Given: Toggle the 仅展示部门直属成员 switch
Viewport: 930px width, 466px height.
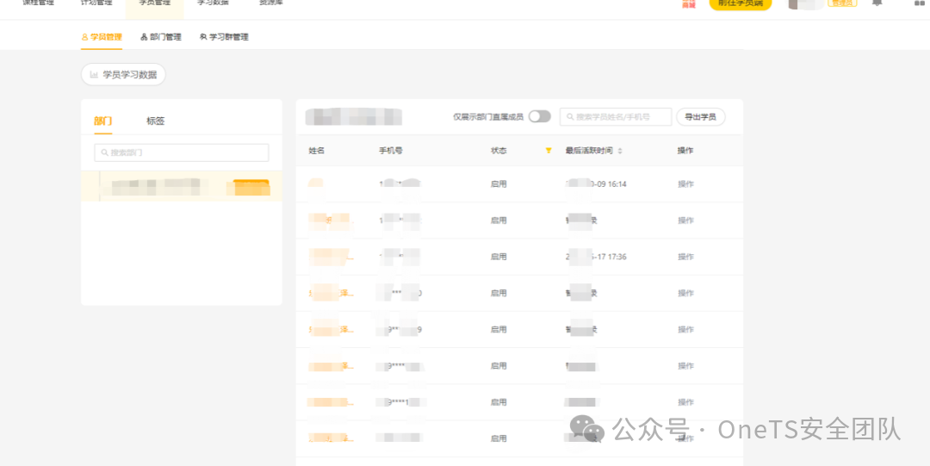Looking at the screenshot, I should (x=539, y=116).
